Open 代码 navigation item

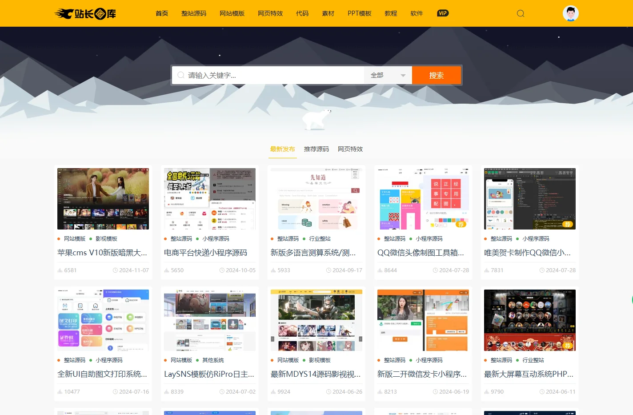pos(302,13)
